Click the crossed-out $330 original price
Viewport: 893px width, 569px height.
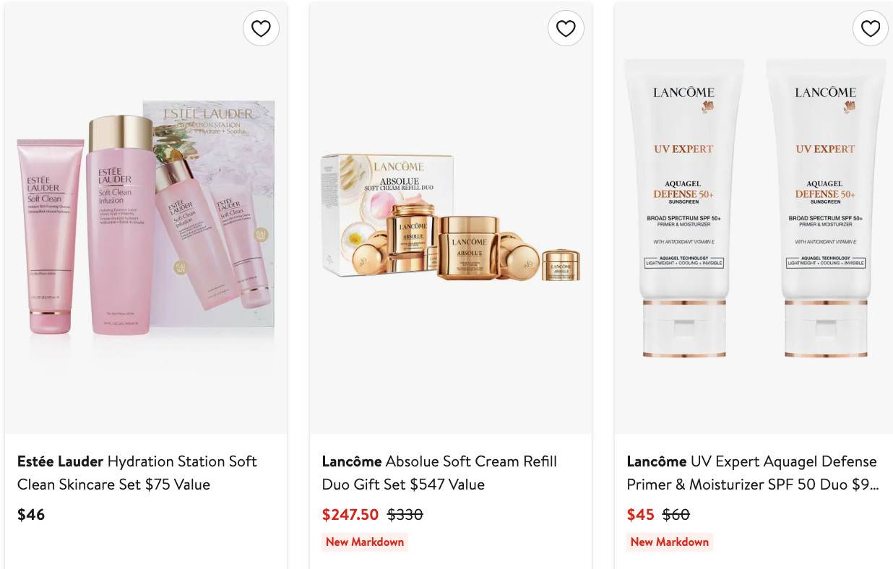click(405, 515)
